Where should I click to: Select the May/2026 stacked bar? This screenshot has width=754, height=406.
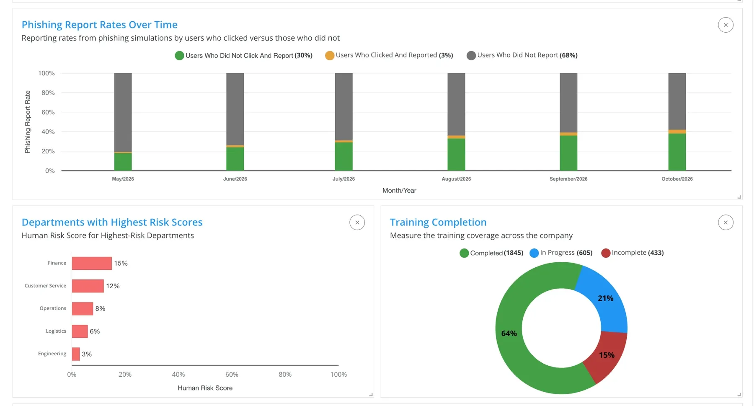point(123,122)
